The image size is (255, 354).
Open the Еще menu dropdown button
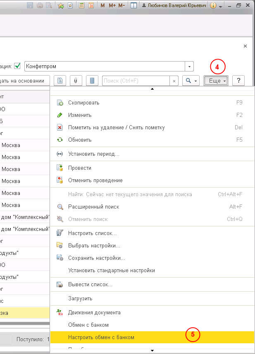216,81
